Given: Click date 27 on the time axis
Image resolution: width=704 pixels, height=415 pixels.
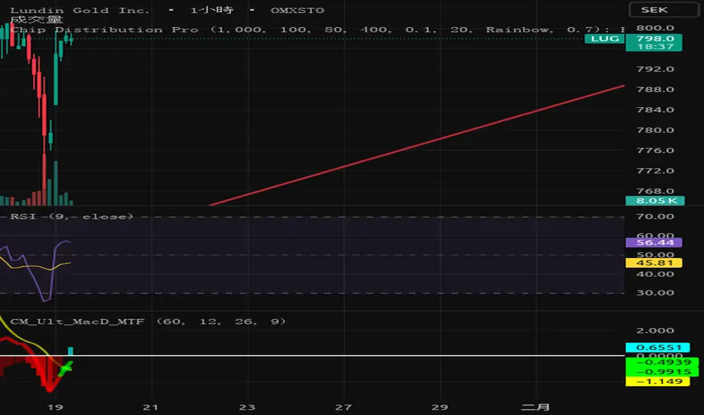Looking at the screenshot, I should (344, 407).
